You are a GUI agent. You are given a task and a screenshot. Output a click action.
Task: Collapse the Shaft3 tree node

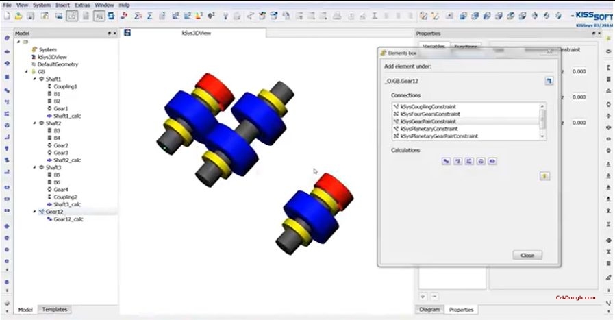tap(34, 167)
